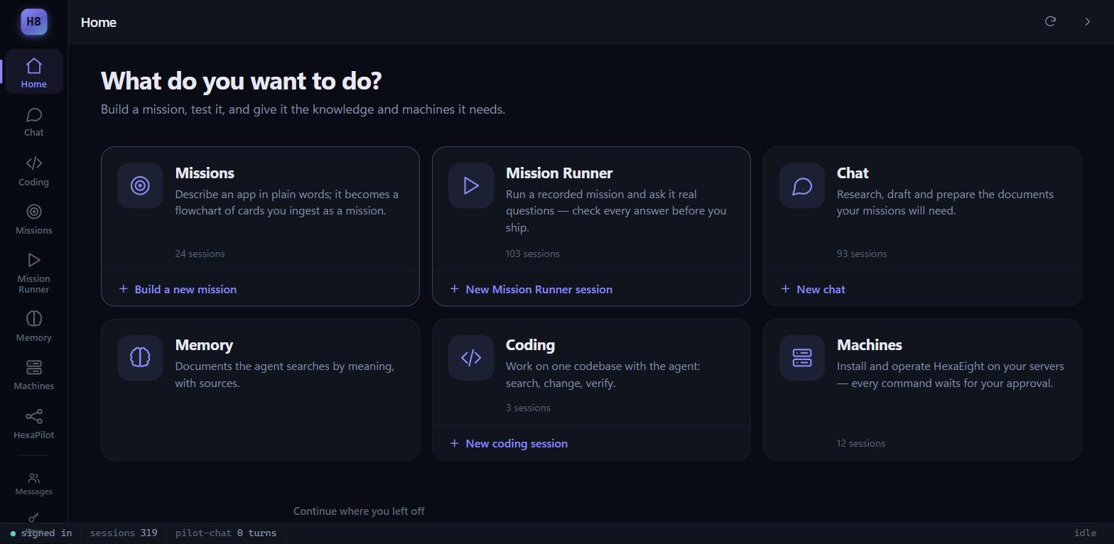The height and width of the screenshot is (544, 1114).
Task: Click "Continue where you left off" heading
Action: click(x=359, y=511)
